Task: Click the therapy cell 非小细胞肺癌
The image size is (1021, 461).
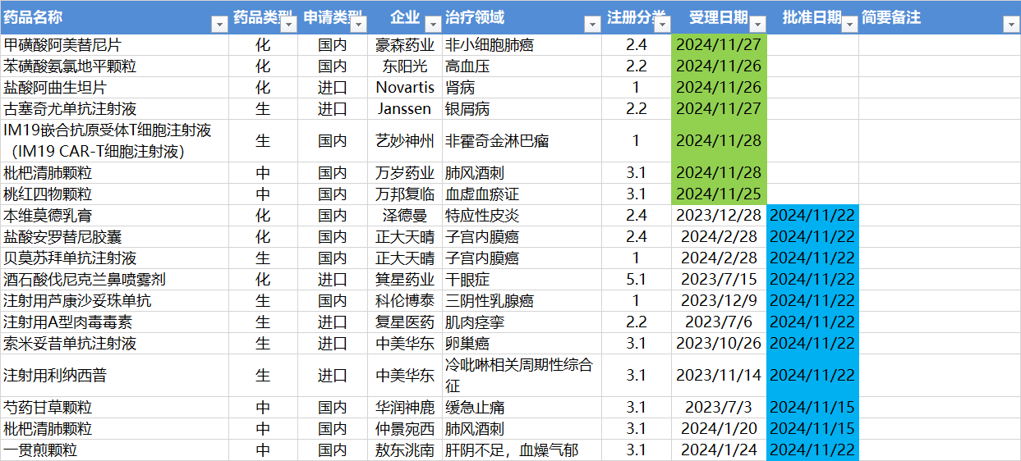Action: pos(522,45)
